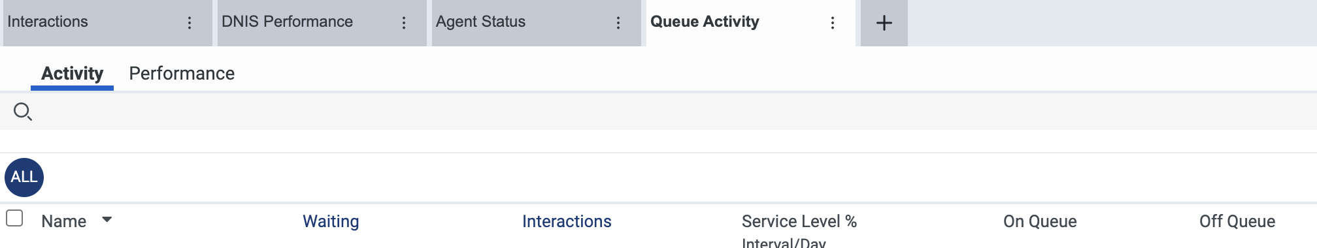The width and height of the screenshot is (1317, 248).
Task: Switch to the Interactions tab
Action: (48, 22)
